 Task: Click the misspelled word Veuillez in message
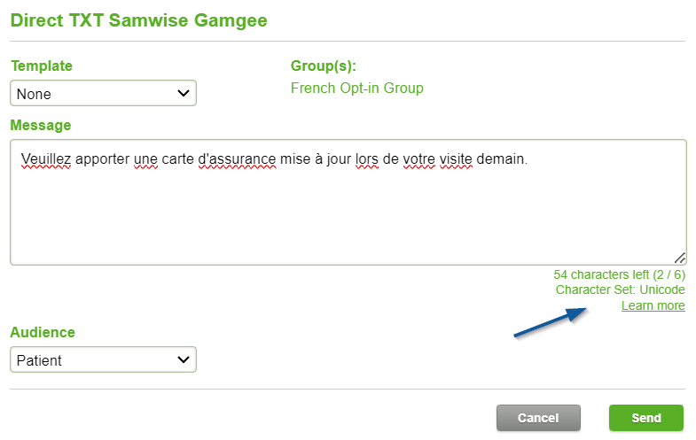pos(46,159)
